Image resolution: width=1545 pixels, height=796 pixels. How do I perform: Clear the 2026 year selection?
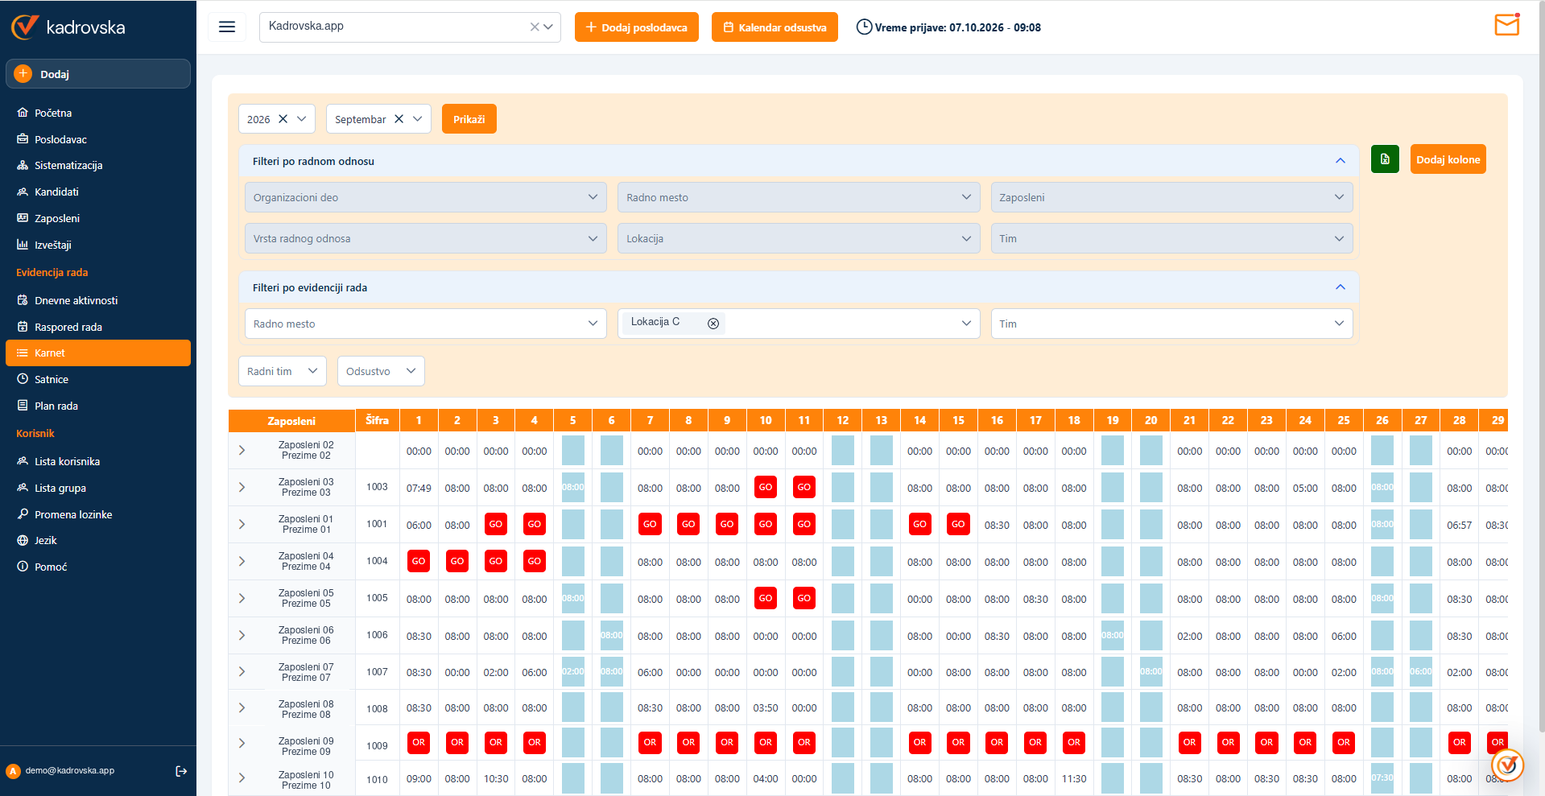click(283, 119)
